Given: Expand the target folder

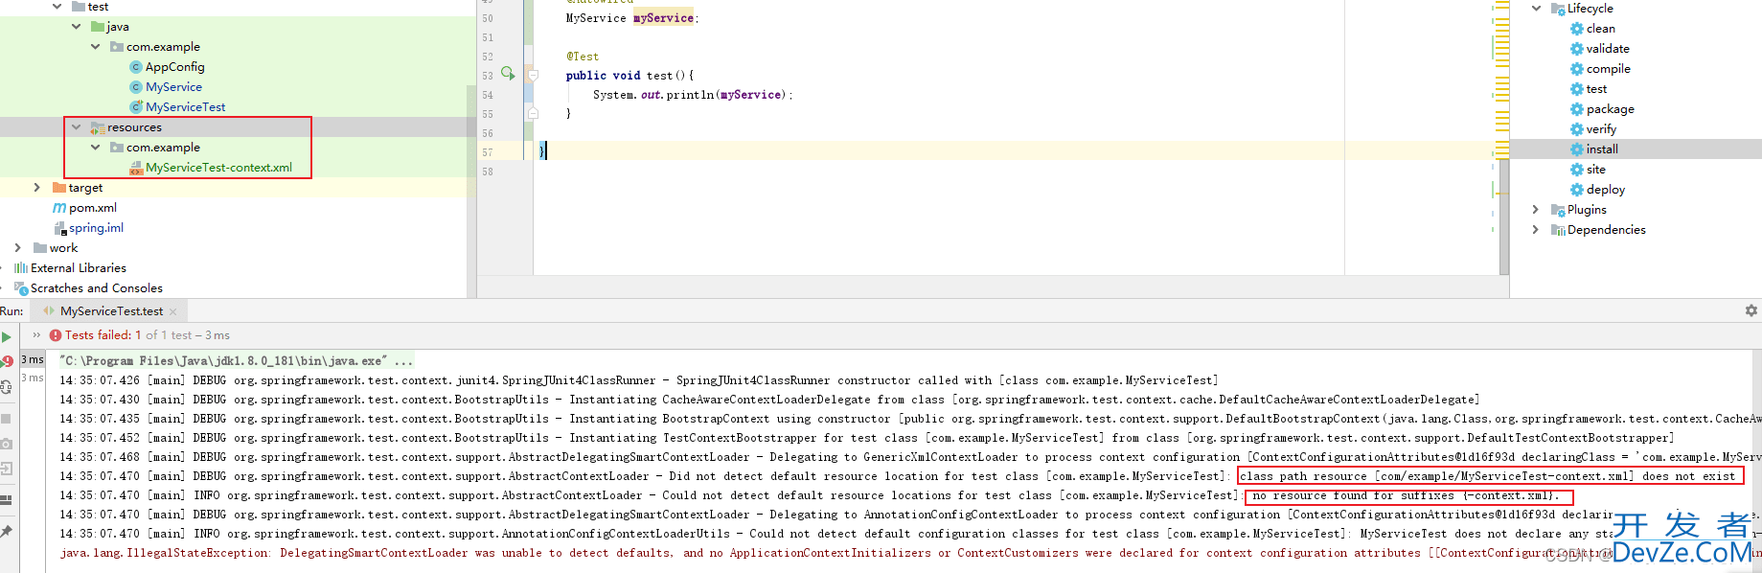Looking at the screenshot, I should pyautogui.click(x=37, y=188).
